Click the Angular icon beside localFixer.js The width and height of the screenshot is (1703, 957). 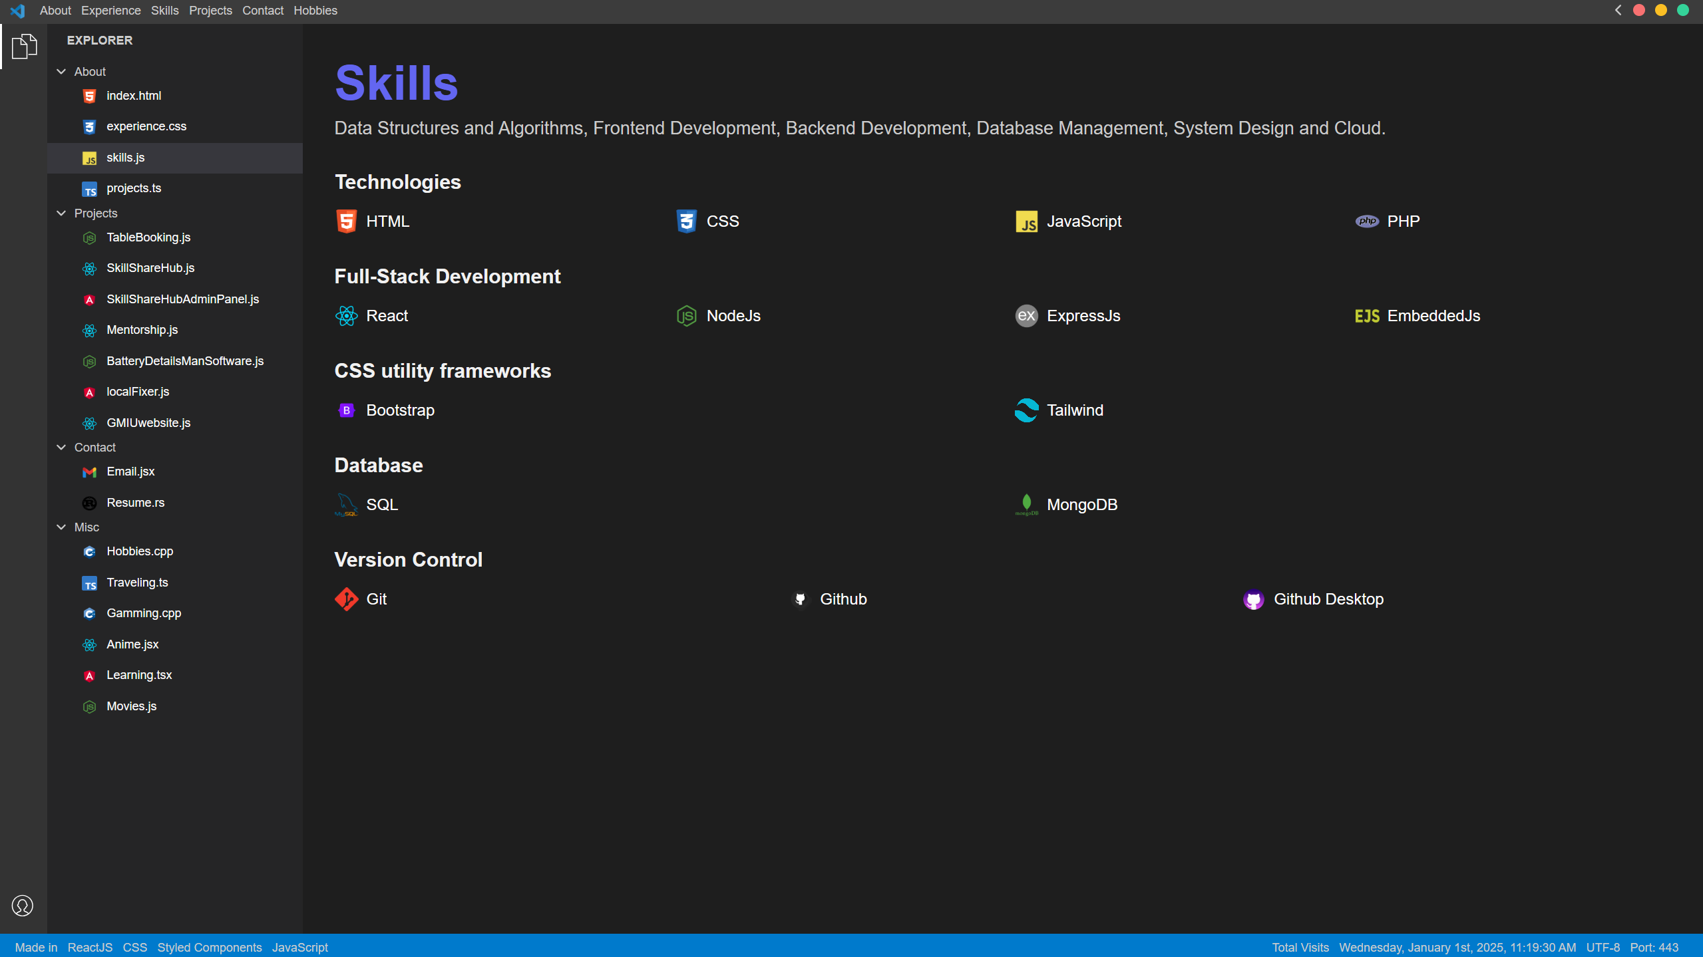coord(89,392)
